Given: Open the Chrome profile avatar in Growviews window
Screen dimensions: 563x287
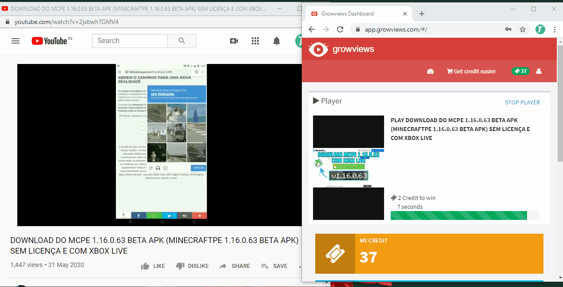Looking at the screenshot, I should click(x=540, y=29).
